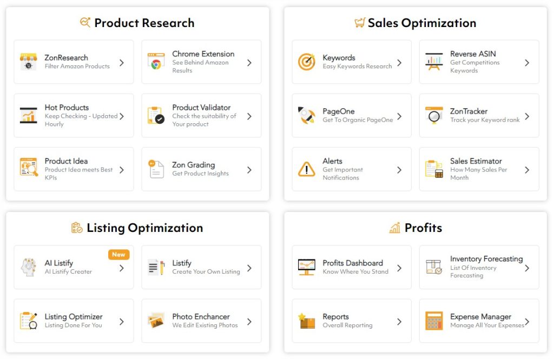Click the Chrome Extension browser icon
Screen dimensions: 554x359
[x=156, y=62]
